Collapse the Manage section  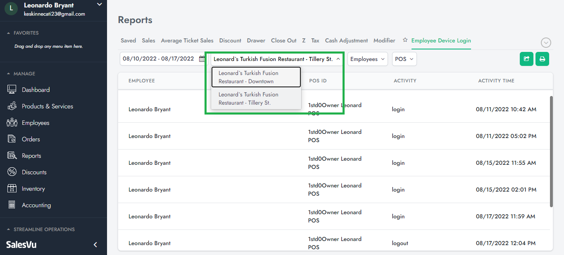tap(9, 74)
